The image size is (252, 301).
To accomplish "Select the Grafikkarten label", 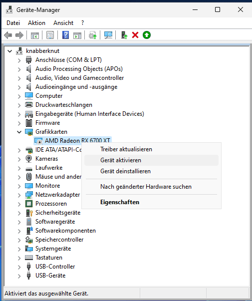I will (x=51, y=132).
